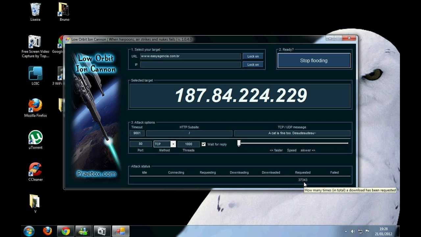Viewport: 421px width, 237px height.
Task: Select the Free Screen Video Capture icon
Action: click(35, 42)
